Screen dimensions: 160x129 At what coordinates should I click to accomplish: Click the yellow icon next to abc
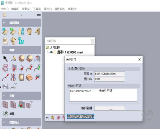(x=53, y=117)
